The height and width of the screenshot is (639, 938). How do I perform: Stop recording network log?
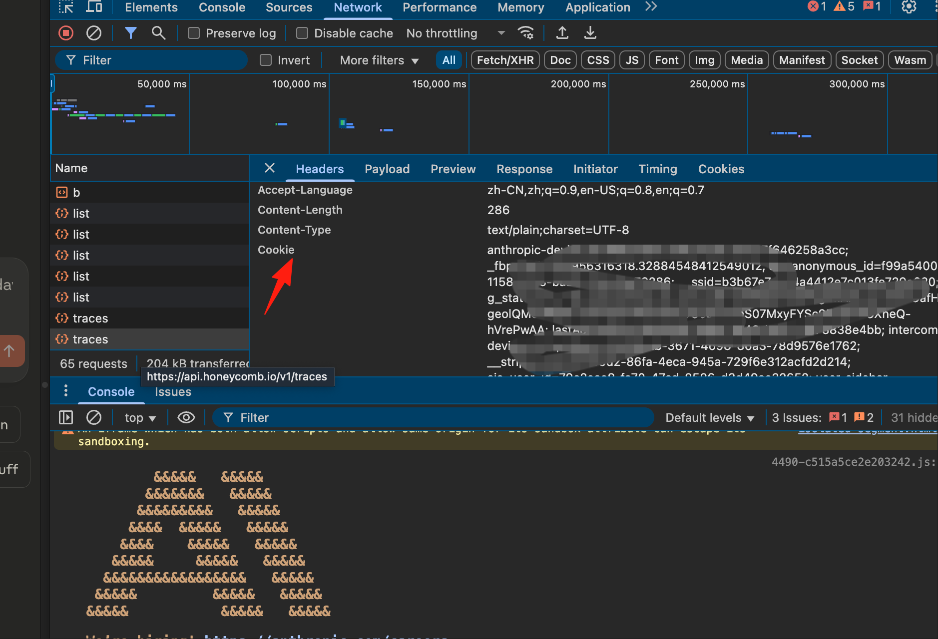pos(66,33)
